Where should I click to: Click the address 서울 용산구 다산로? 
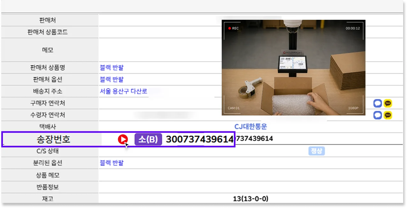click(124, 91)
